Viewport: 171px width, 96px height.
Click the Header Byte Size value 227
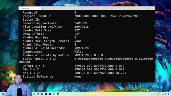[x=77, y=30]
